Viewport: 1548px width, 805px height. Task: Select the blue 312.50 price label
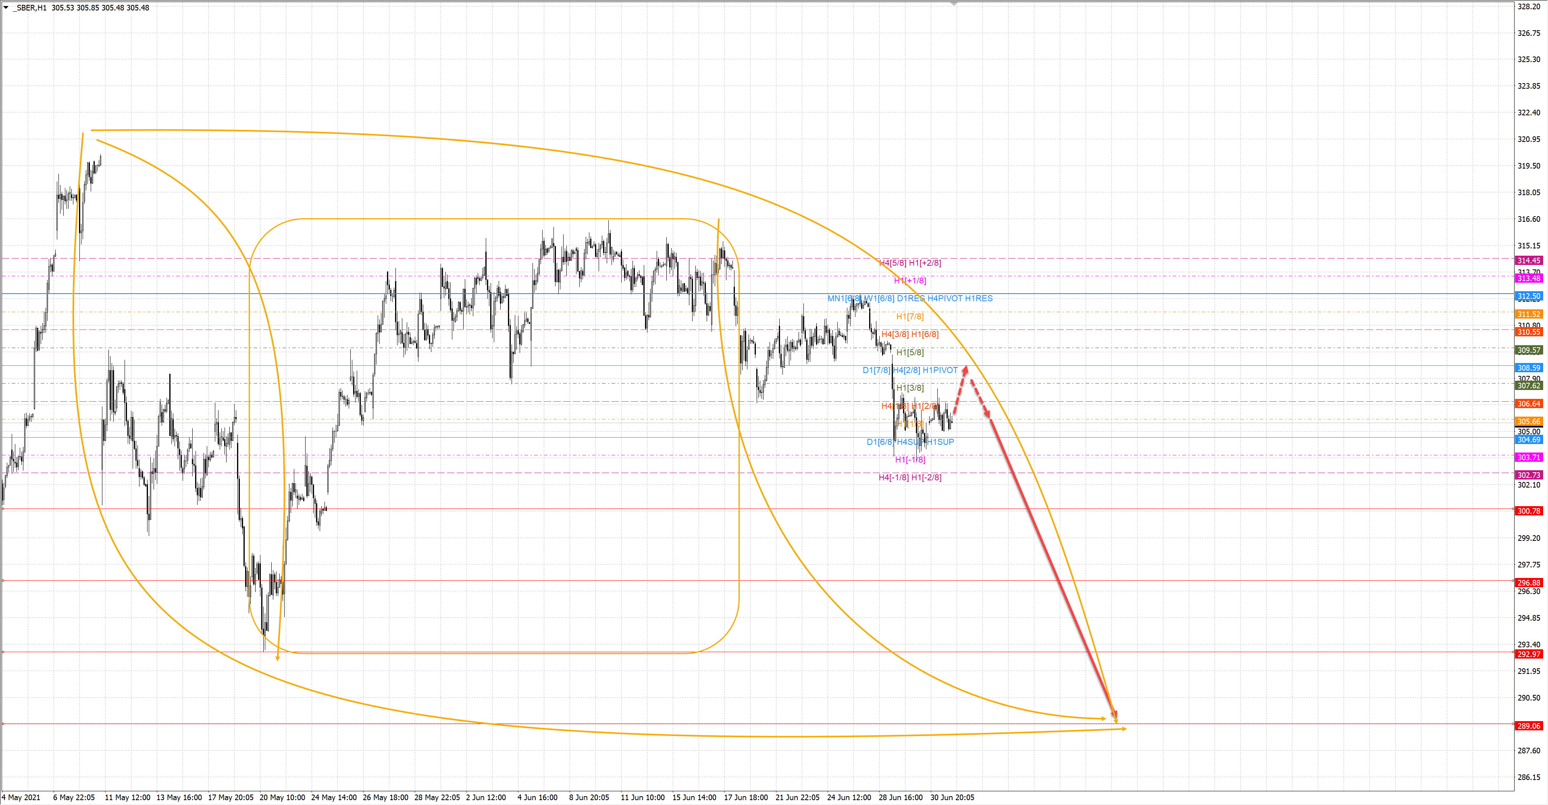click(x=1529, y=296)
